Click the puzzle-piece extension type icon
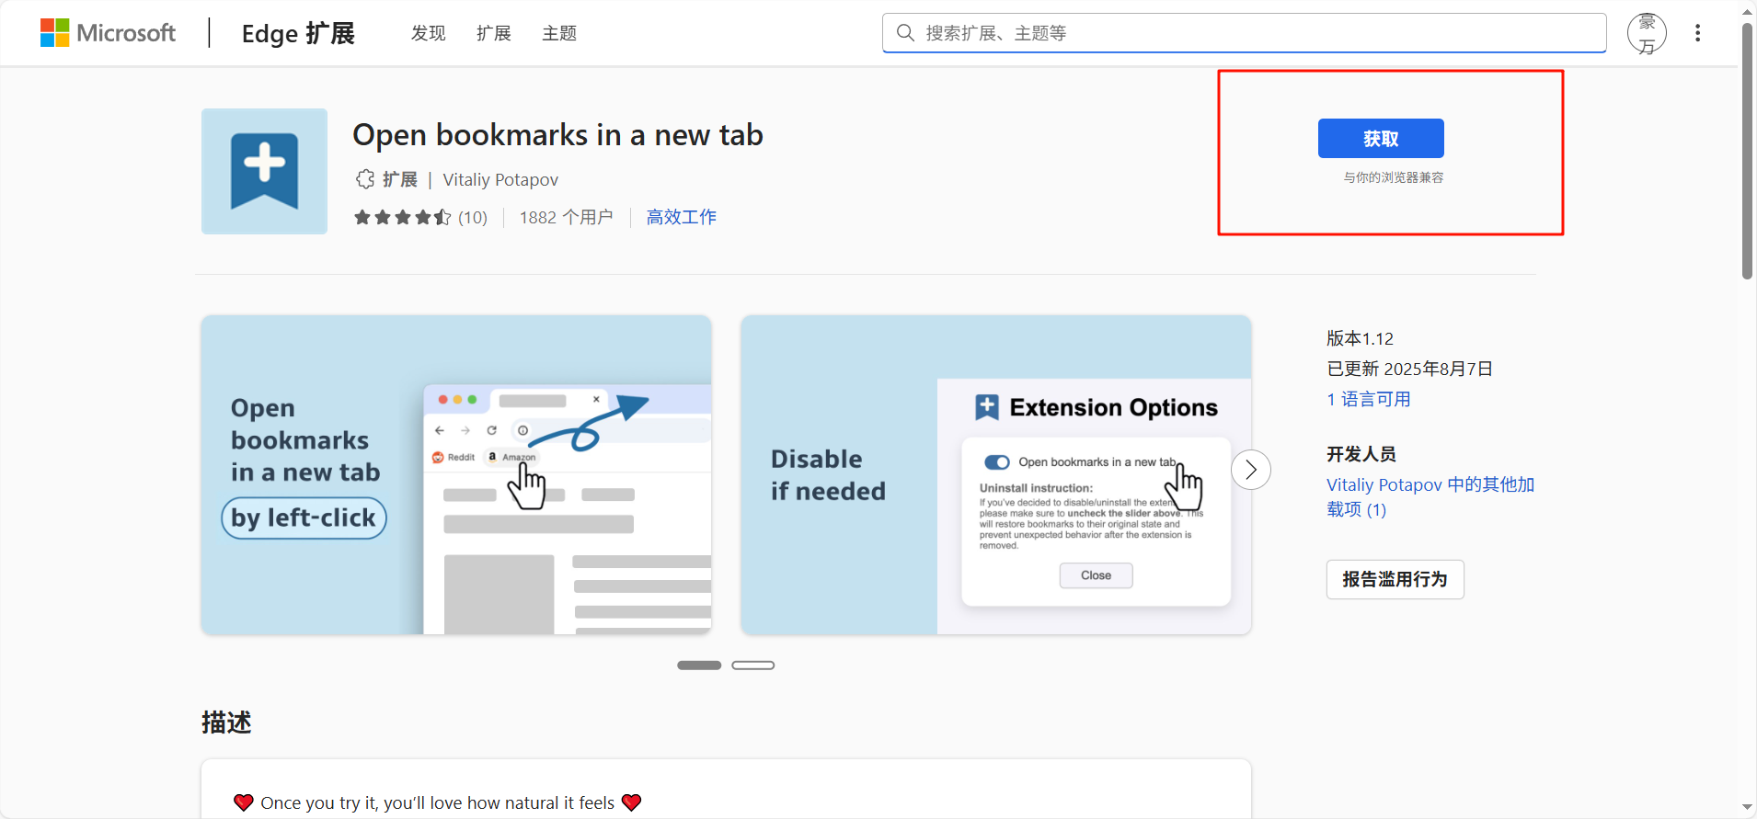The width and height of the screenshot is (1757, 819). click(365, 179)
